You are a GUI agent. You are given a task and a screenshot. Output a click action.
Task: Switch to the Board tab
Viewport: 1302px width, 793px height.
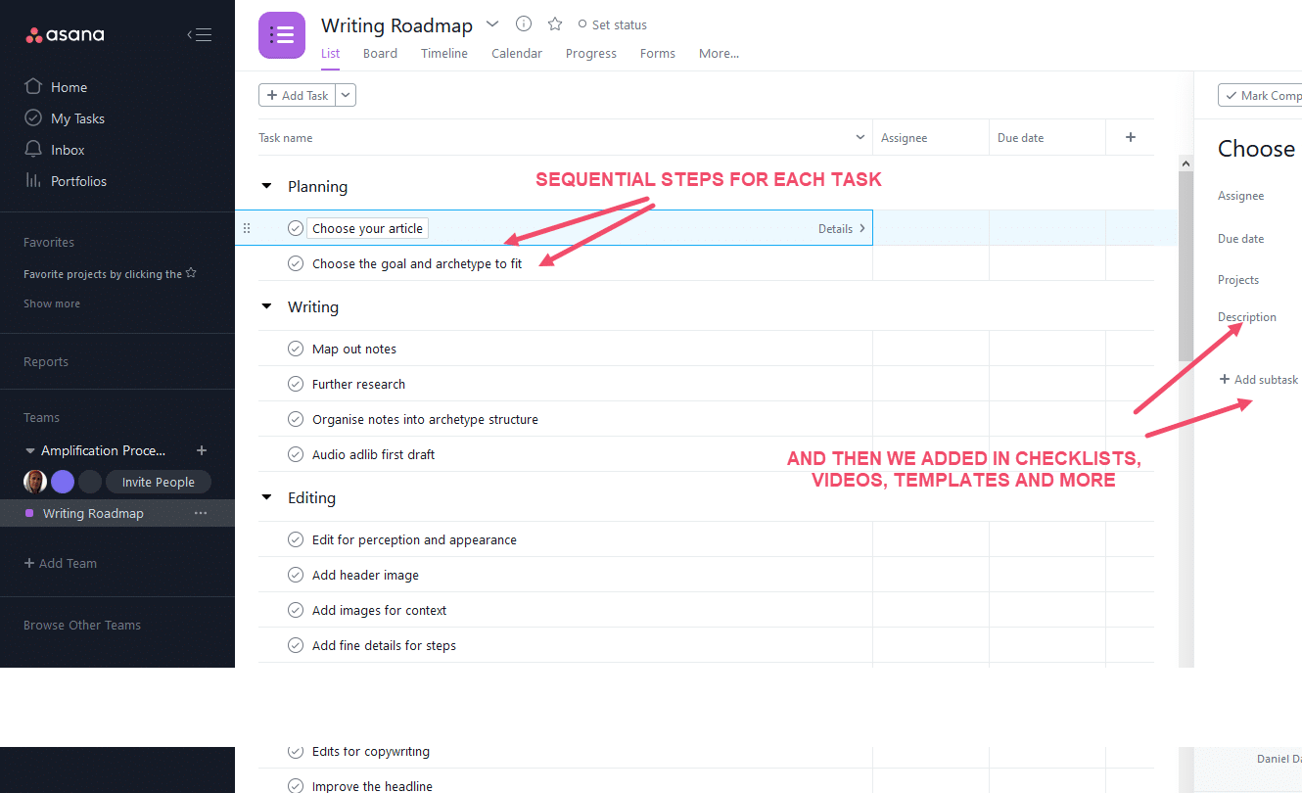[x=380, y=54]
